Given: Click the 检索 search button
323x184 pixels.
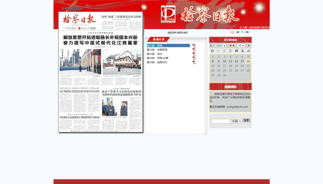Looking at the screenshot, I should click(246, 120).
